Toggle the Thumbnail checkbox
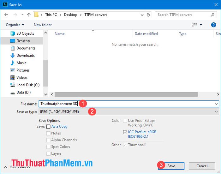The width and height of the screenshot is (221, 174). (x=125, y=145)
